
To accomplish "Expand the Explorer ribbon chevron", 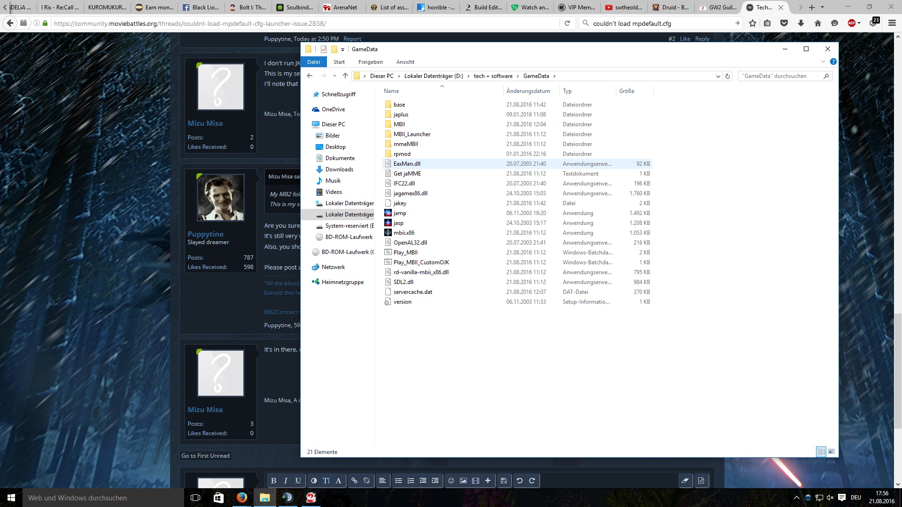I will (x=823, y=62).
